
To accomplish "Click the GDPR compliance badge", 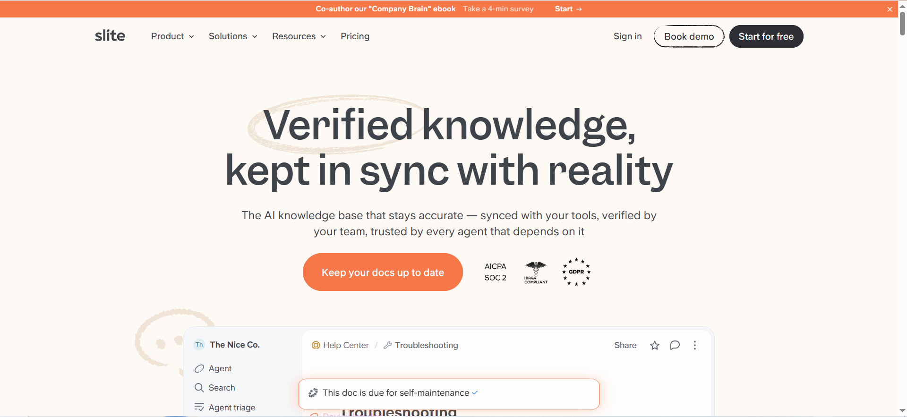I will coord(576,272).
